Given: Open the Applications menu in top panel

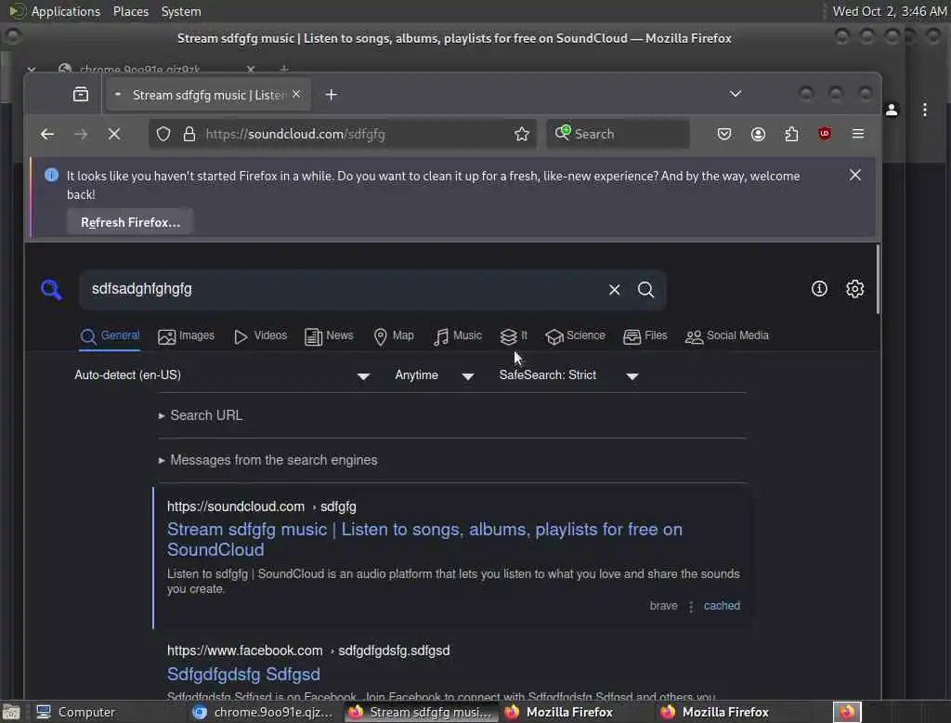Looking at the screenshot, I should pos(66,11).
